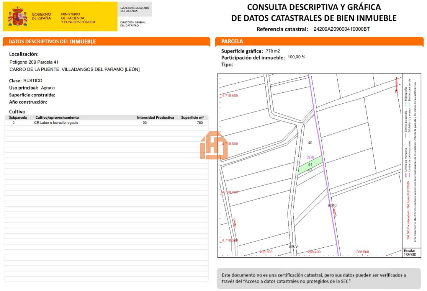Click the surface value '780' in table
This screenshot has width=427, height=291.
(199, 123)
